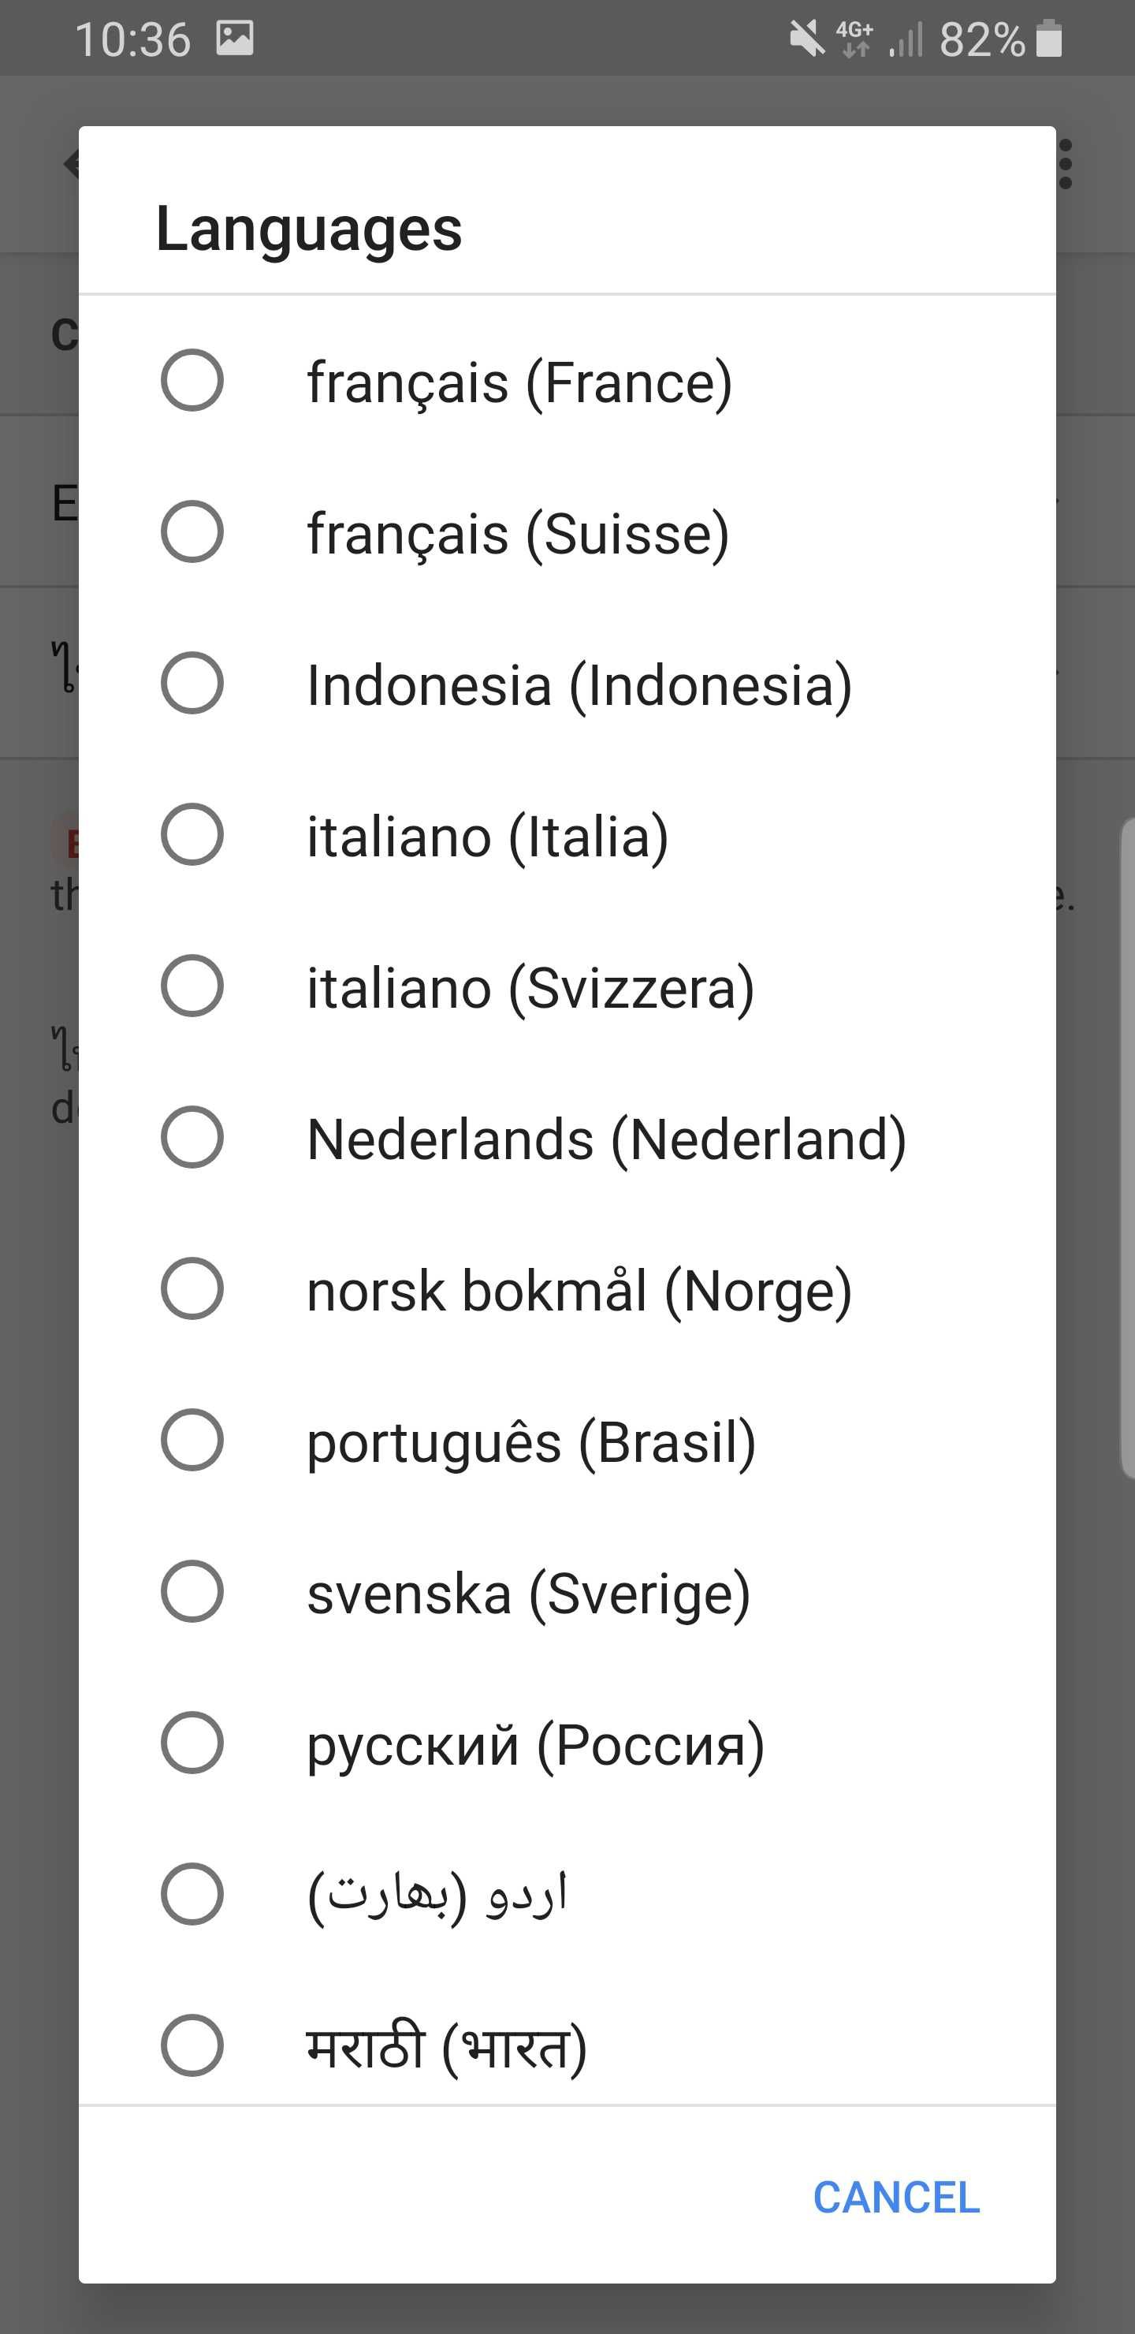This screenshot has height=2334, width=1135.
Task: Tap the screenshot notification icon
Action: pos(234,38)
